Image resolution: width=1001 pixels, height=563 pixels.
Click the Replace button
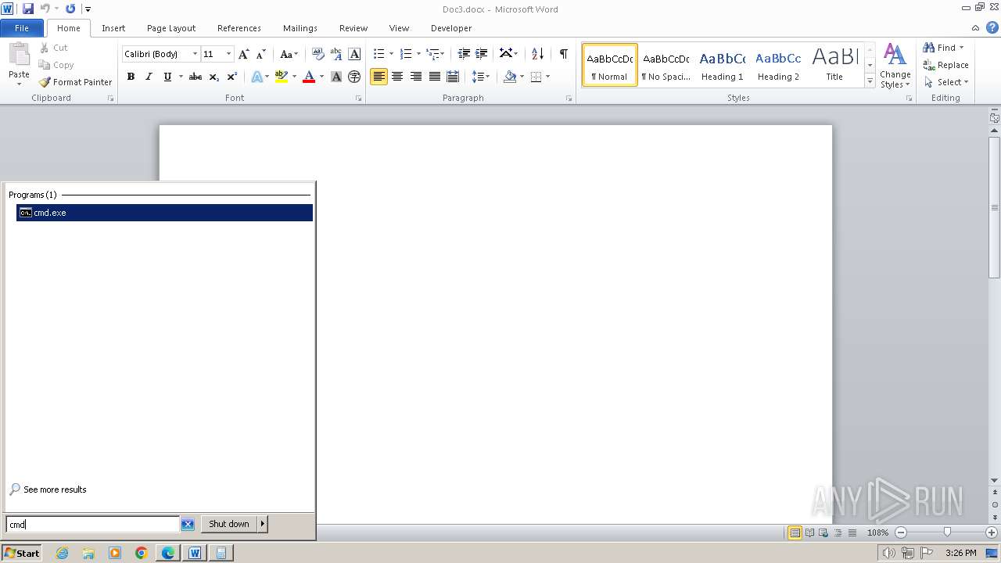pos(946,65)
